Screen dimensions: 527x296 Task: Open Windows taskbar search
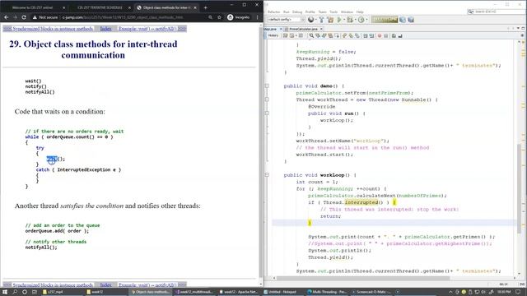pos(15,292)
